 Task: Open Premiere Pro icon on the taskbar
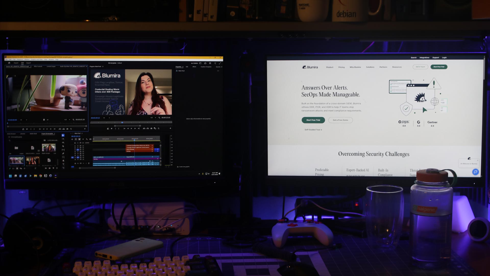point(55,176)
